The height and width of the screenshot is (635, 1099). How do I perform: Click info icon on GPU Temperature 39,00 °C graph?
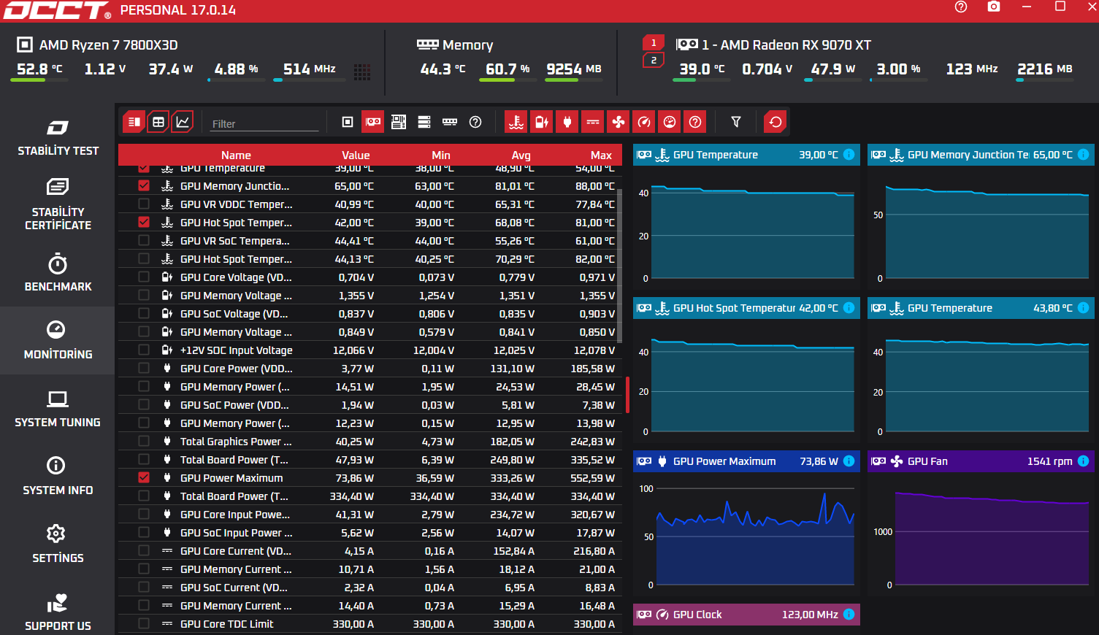(849, 155)
